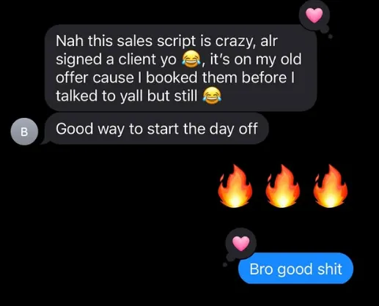Select the Good way to start message bubble
379x306 pixels.
tap(156, 129)
